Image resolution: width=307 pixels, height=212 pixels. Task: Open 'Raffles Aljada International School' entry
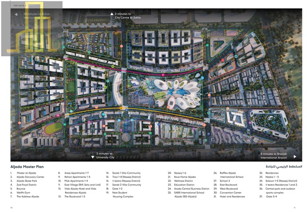(231, 175)
